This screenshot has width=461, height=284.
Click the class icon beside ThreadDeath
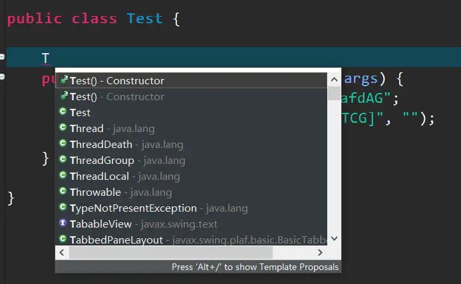[63, 143]
